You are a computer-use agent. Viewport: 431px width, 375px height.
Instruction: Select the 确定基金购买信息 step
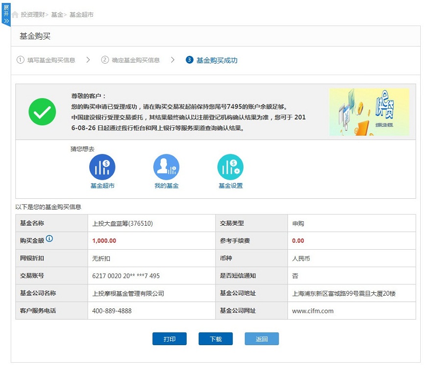pos(136,60)
